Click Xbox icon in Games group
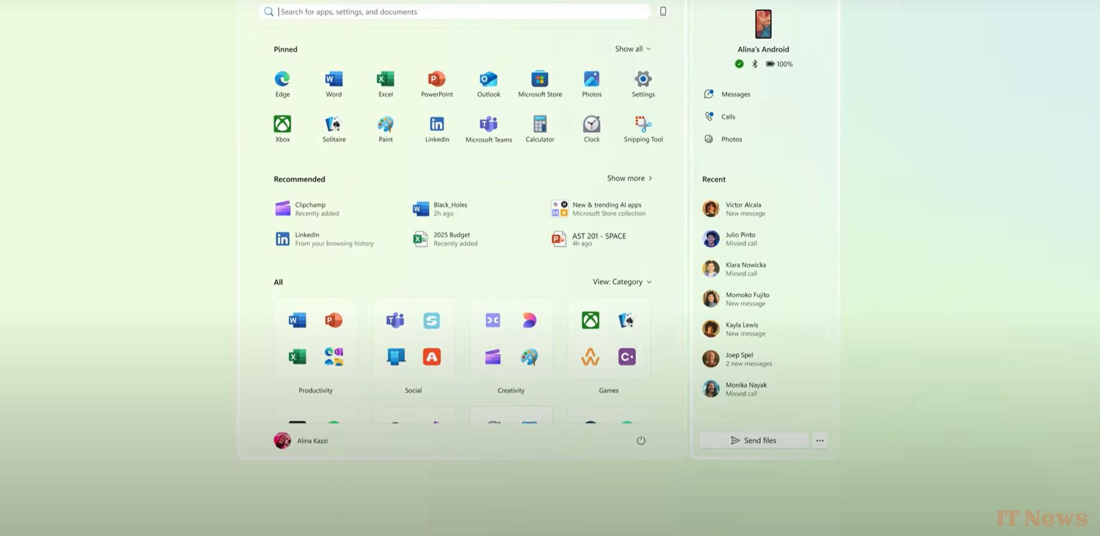1100x536 pixels. [590, 320]
